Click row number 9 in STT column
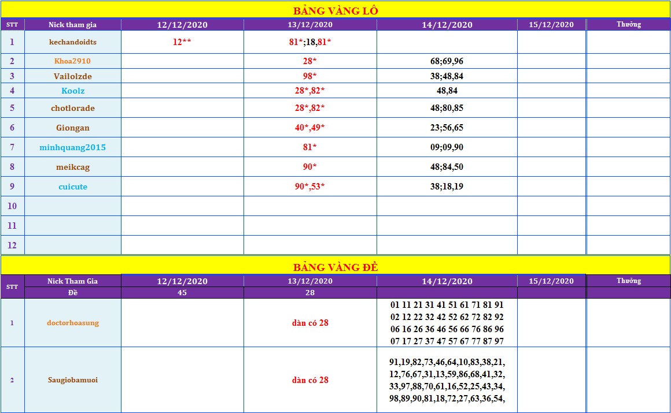 click(x=12, y=187)
